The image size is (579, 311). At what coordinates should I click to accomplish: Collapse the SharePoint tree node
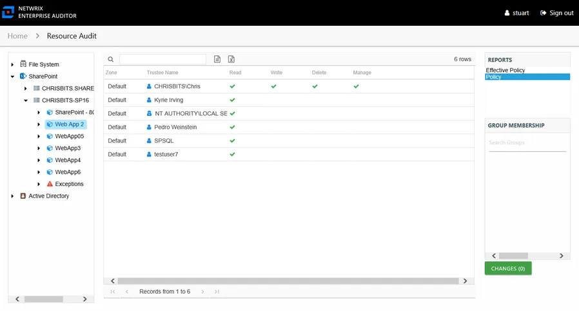pos(12,77)
